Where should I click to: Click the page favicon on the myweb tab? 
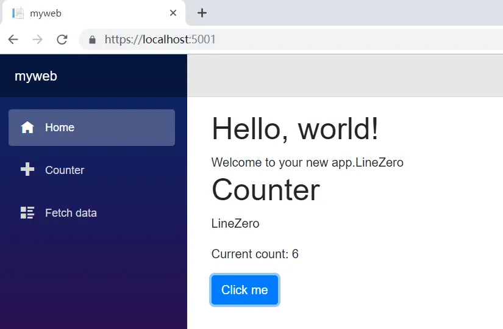[18, 13]
